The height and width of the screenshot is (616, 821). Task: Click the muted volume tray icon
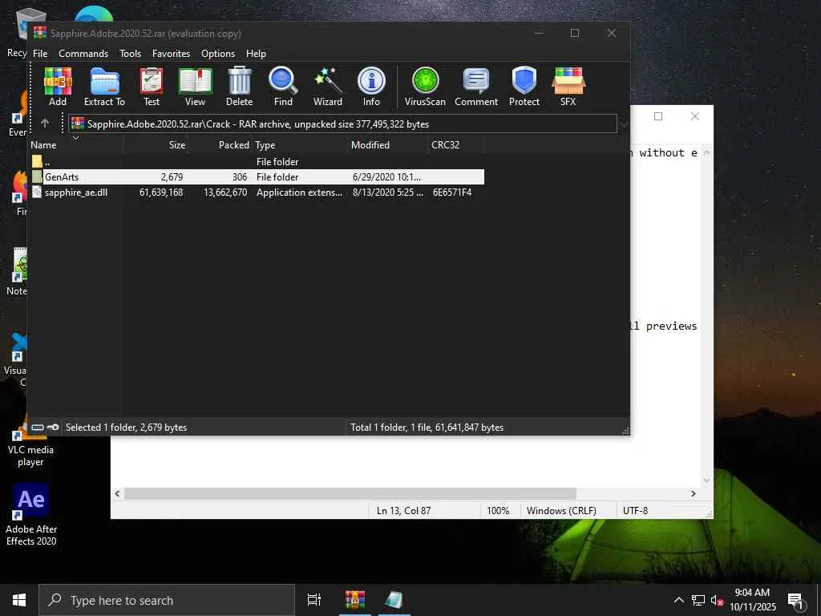click(x=717, y=600)
